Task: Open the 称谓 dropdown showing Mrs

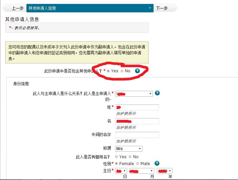Action: (128, 149)
